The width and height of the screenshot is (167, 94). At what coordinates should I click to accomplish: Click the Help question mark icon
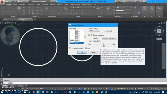pos(144,2)
